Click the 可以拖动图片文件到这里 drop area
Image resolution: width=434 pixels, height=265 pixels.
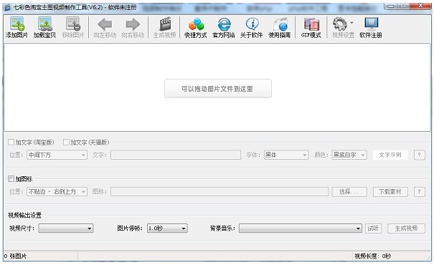click(218, 88)
